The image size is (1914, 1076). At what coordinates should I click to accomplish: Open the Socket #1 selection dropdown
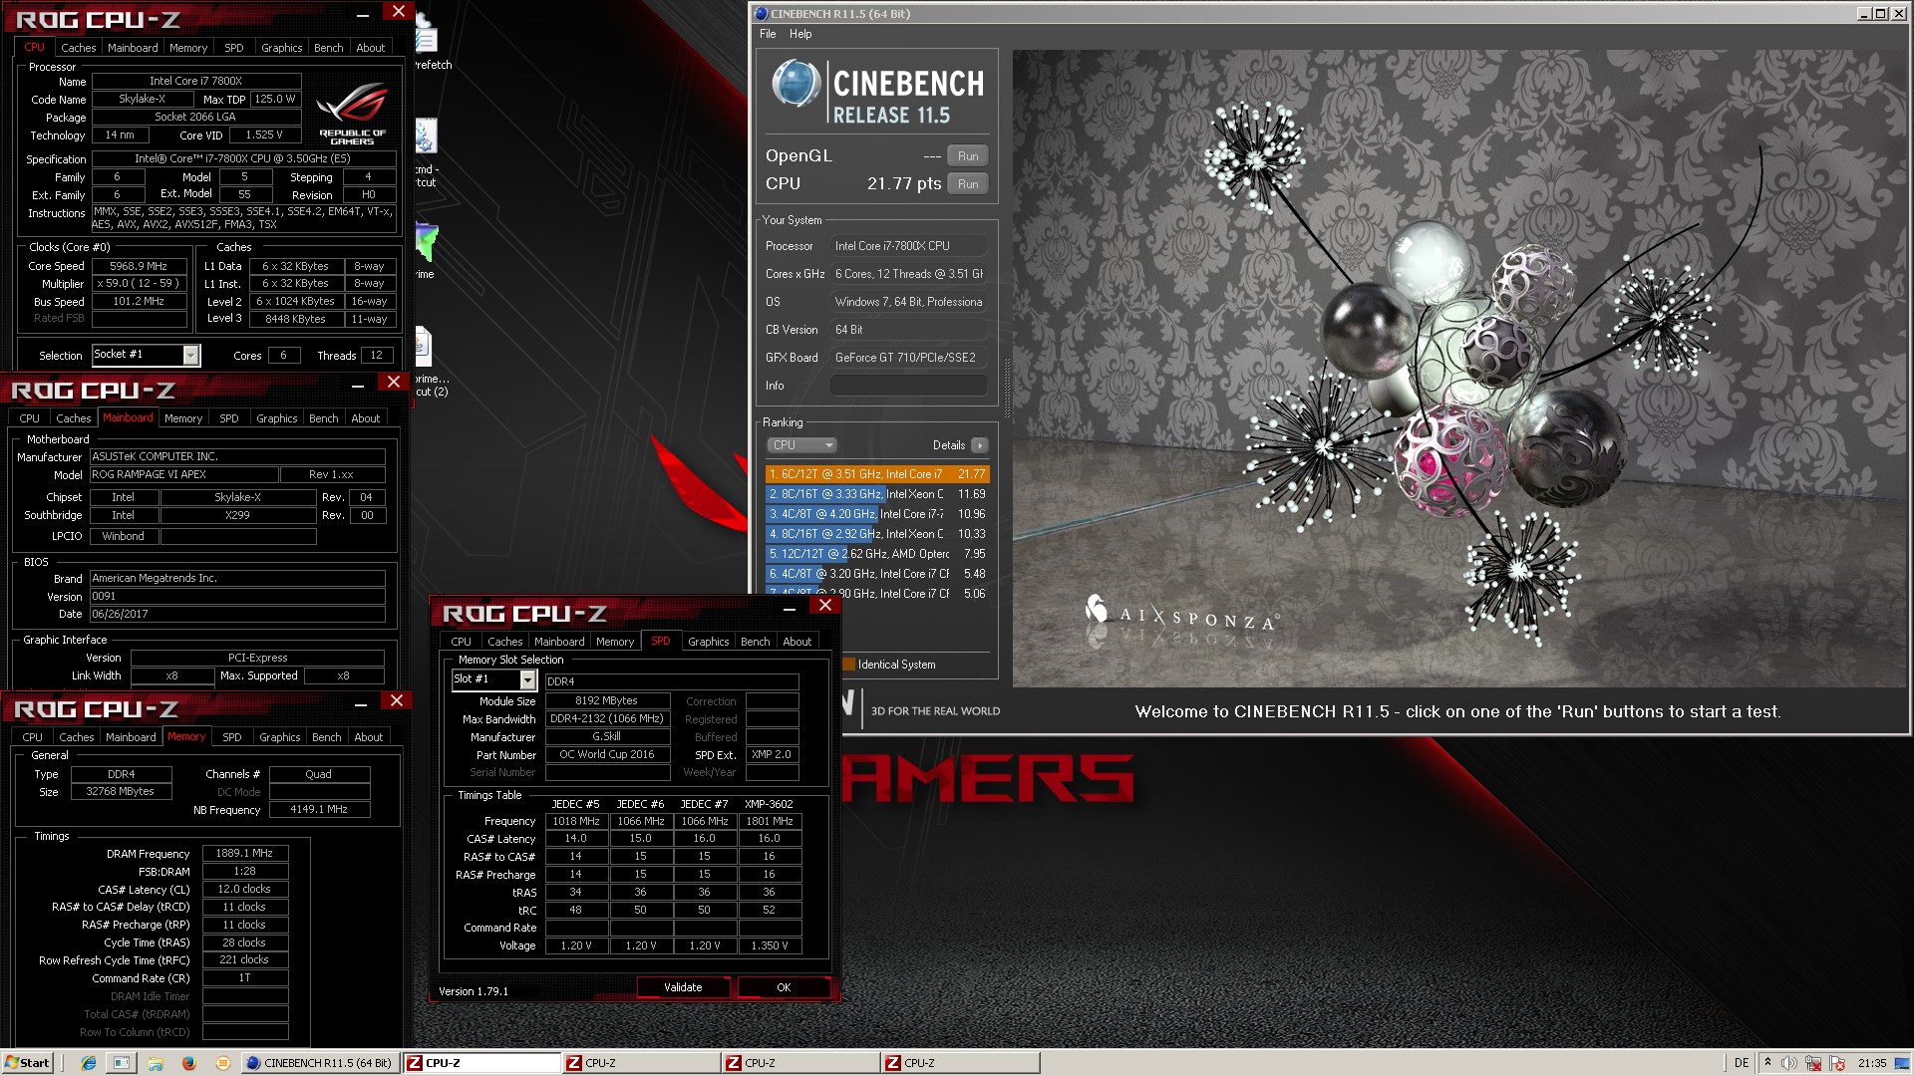pos(190,355)
